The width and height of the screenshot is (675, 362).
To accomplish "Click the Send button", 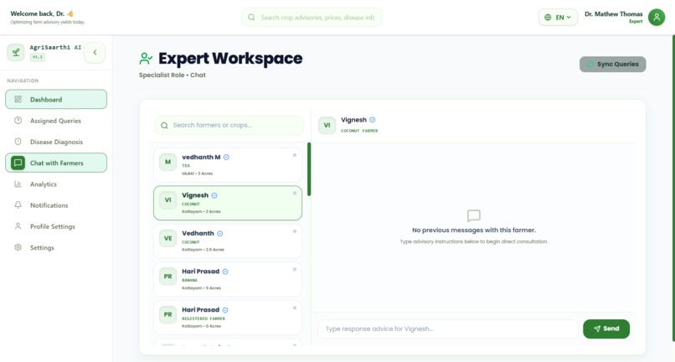I will point(606,328).
